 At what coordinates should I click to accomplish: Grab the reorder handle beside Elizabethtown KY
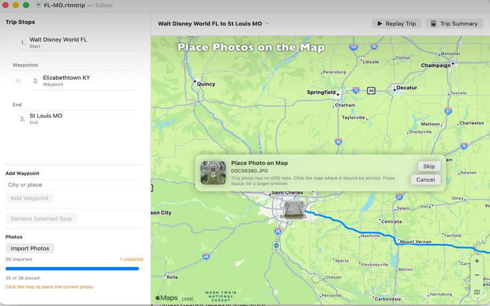(x=18, y=81)
